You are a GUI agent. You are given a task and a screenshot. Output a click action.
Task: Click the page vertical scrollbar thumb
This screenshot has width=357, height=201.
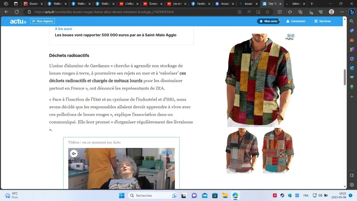(x=345, y=77)
